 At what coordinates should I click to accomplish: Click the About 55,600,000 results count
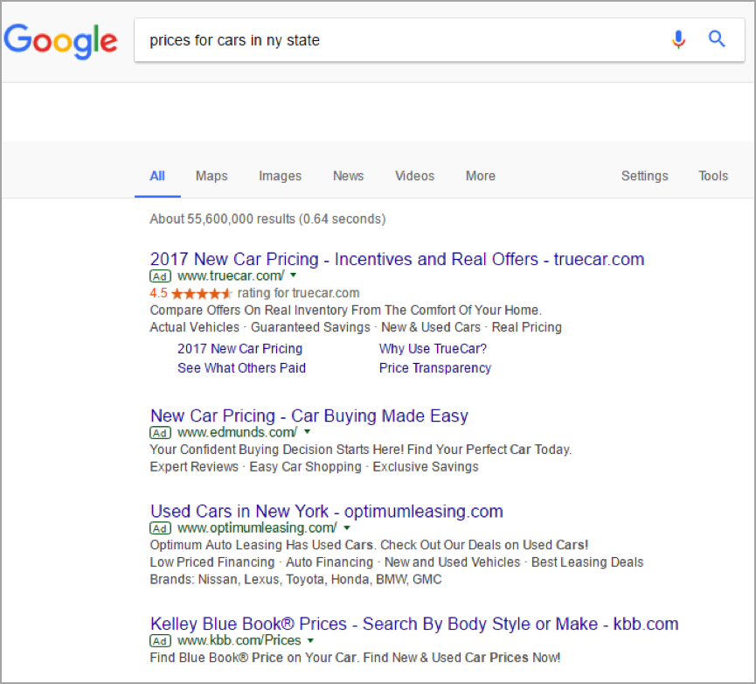pyautogui.click(x=267, y=219)
